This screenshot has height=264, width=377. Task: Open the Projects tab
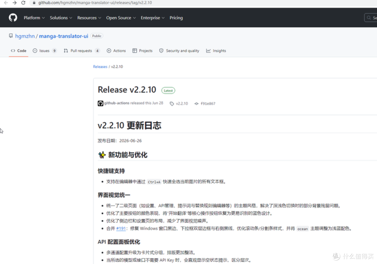(x=142, y=51)
